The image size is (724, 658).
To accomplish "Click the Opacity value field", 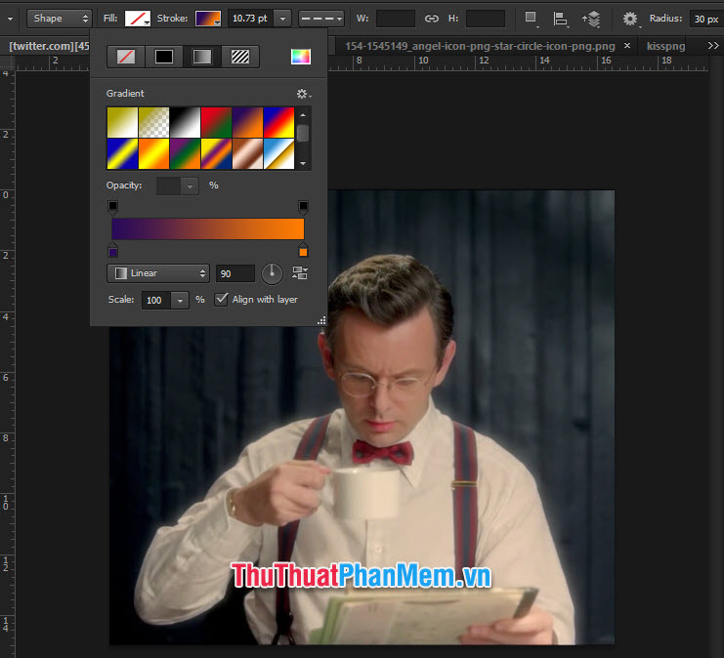I will pyautogui.click(x=169, y=185).
